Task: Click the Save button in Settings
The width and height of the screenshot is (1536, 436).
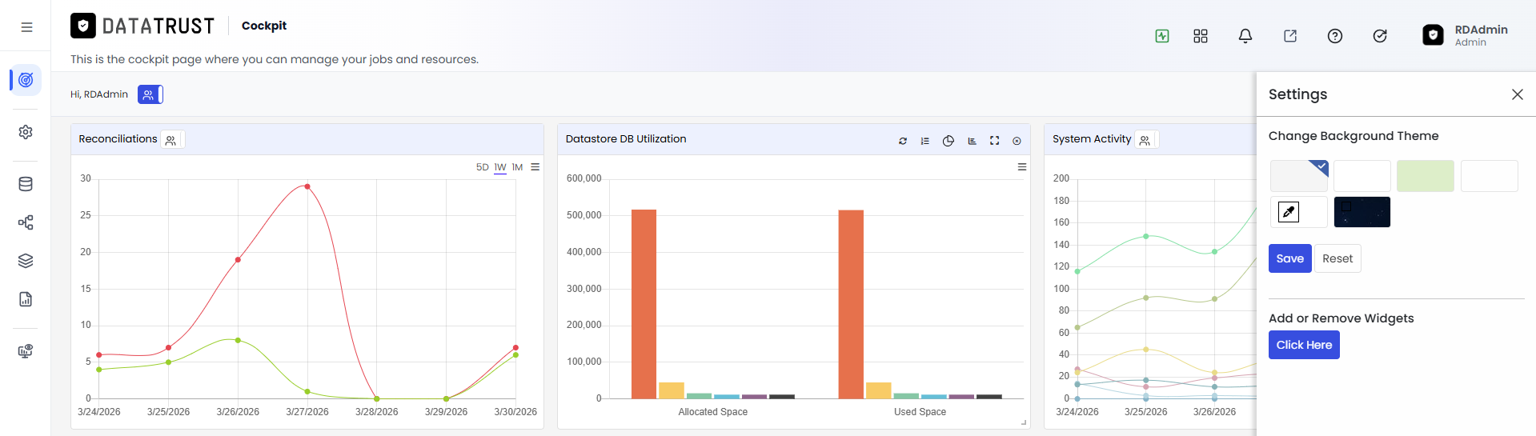Action: pos(1290,258)
